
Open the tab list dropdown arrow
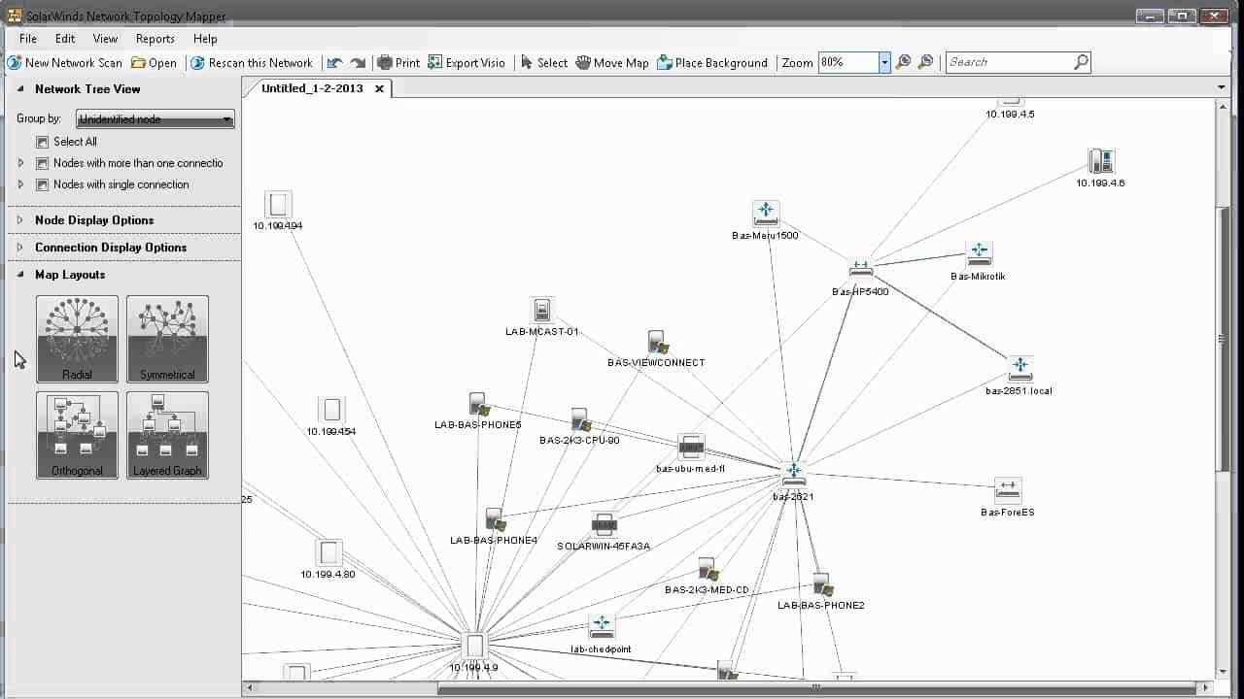pyautogui.click(x=1222, y=88)
